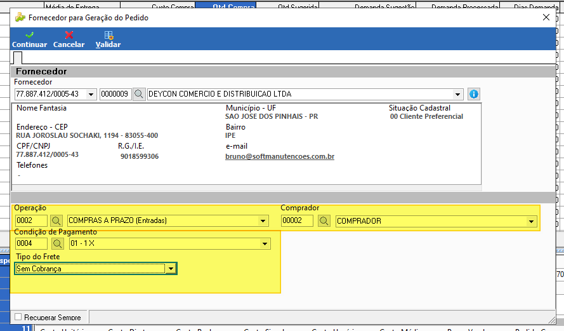
Task: Open Tipo do Frete Sem Cobrança dropdown
Action: (x=171, y=269)
